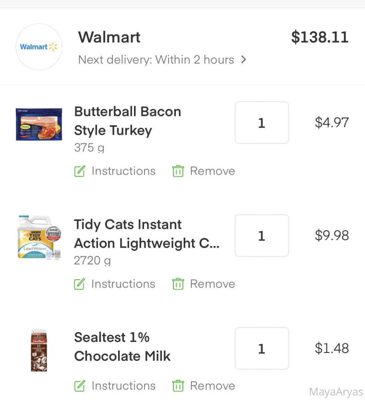Open quantity box for Sealtest Chocolate Milk
Viewport: 365px width, 400px height.
(262, 349)
